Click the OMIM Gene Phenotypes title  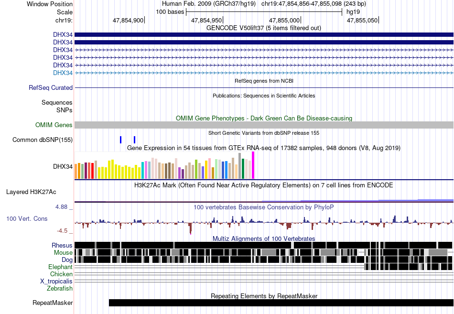pos(264,118)
